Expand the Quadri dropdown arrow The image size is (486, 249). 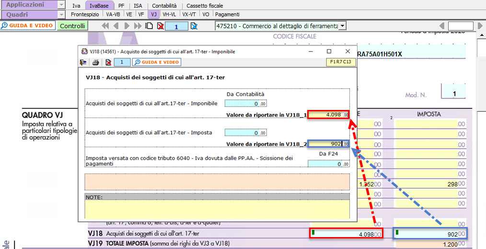[x=61, y=14]
